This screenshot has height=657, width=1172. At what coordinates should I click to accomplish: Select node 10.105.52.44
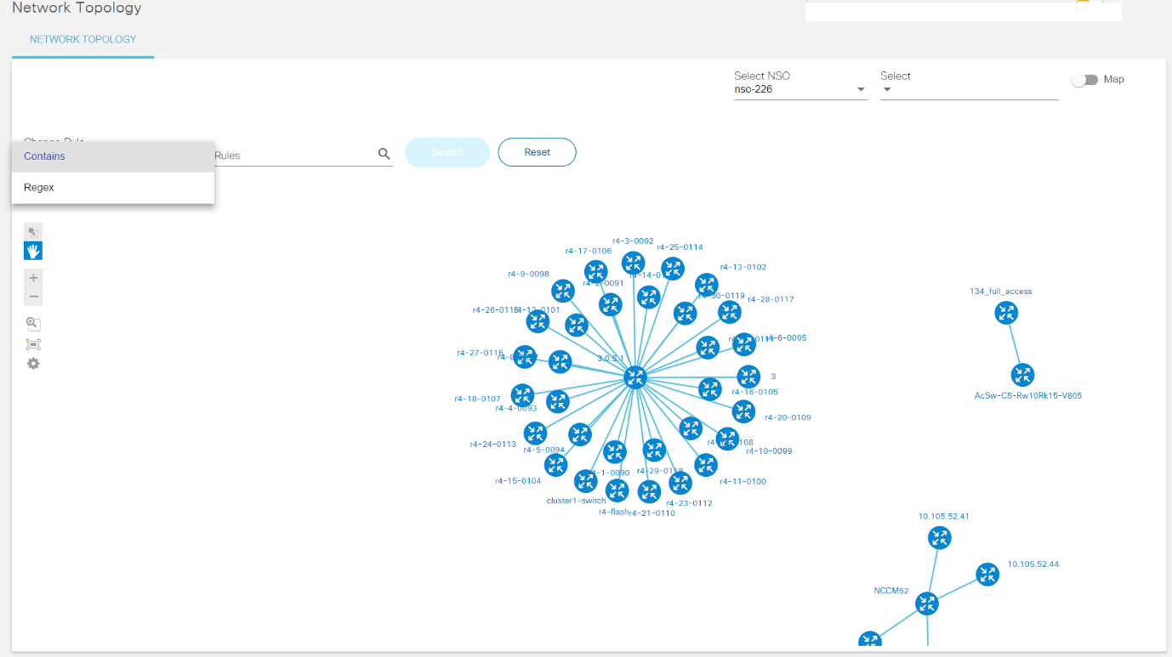987,575
